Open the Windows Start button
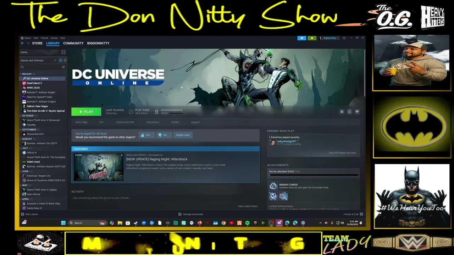 click(63, 223)
